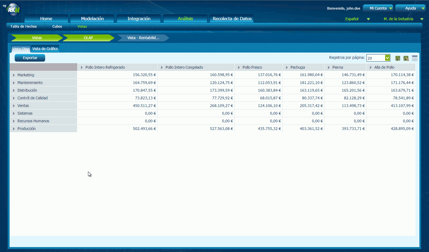This screenshot has height=252, width=429.
Task: Go to Recolecta de Datos tab
Action: click(x=232, y=19)
